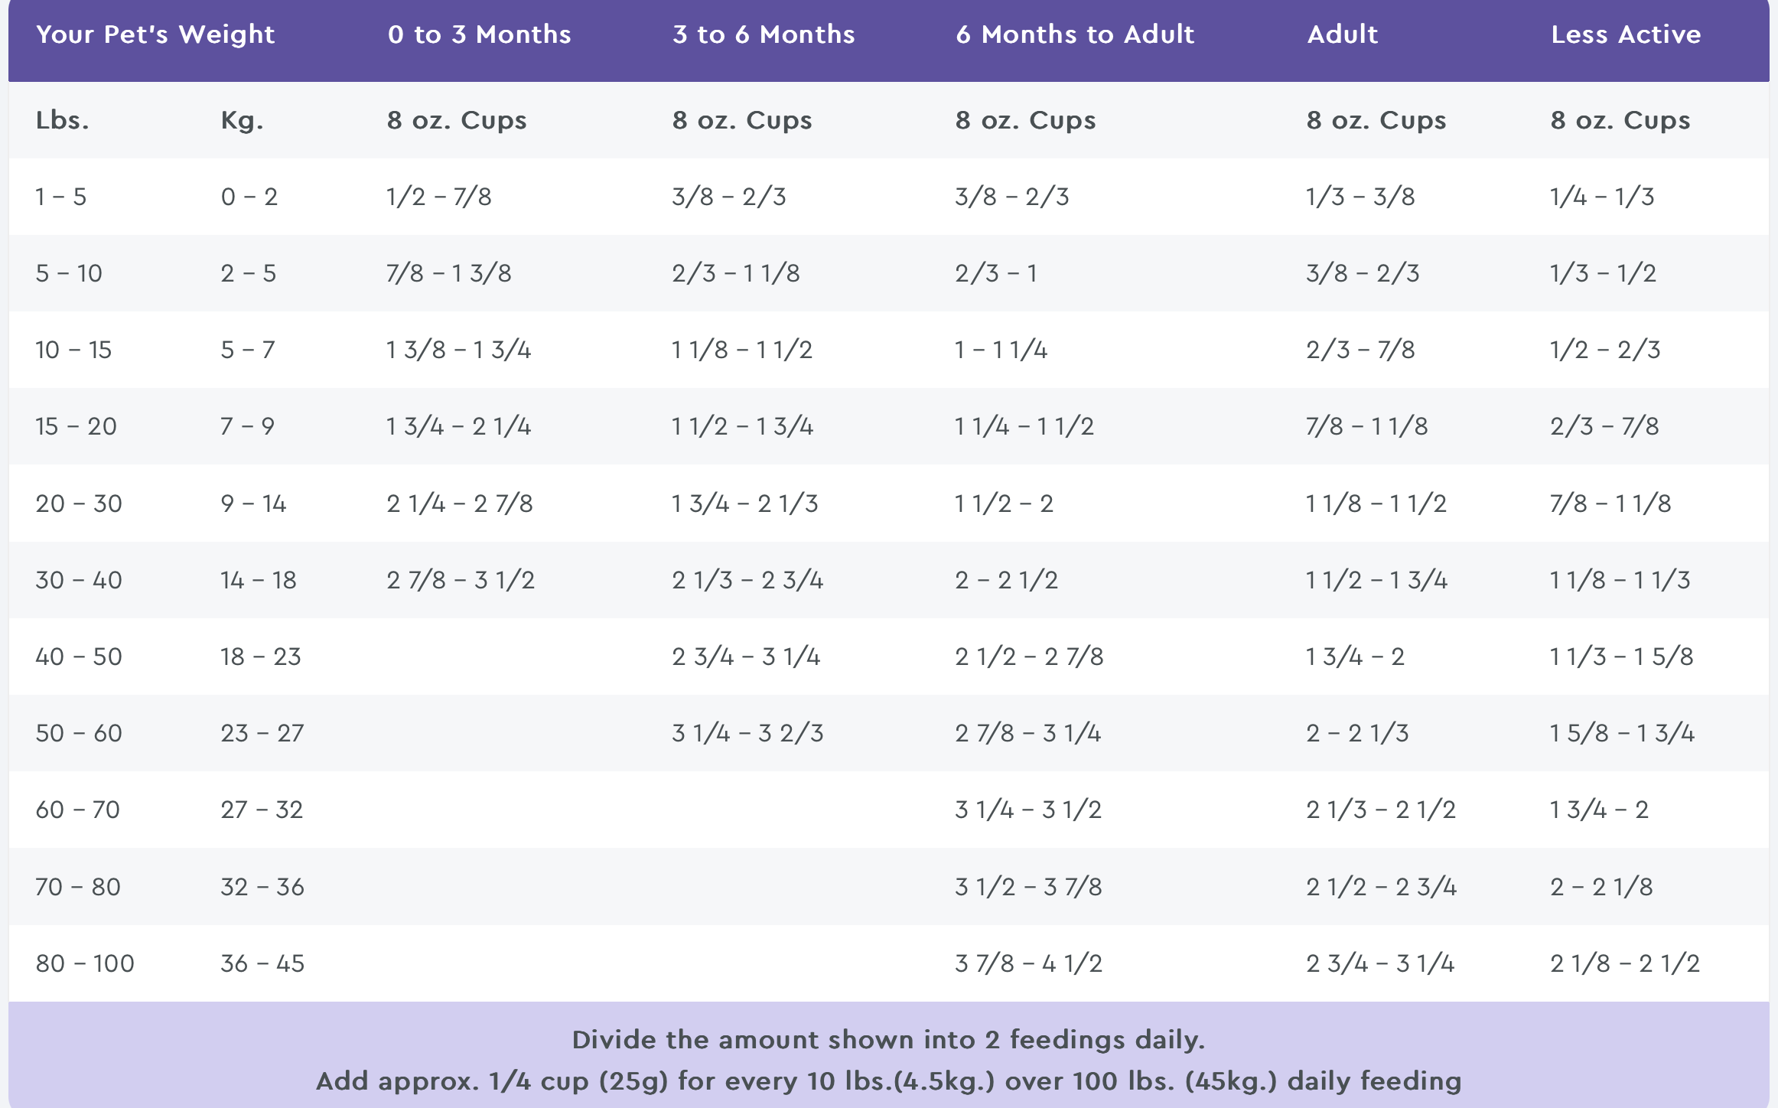Click the "Adult" column header

[1342, 34]
